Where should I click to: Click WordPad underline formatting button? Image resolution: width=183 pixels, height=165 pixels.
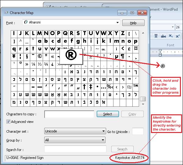tap(156, 36)
